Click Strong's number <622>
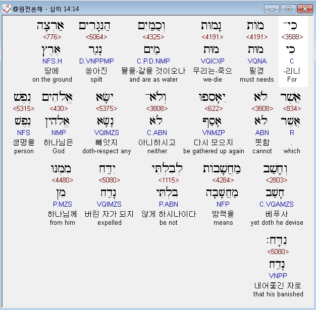Viewport: 316px width, 310px height. coord(214,109)
